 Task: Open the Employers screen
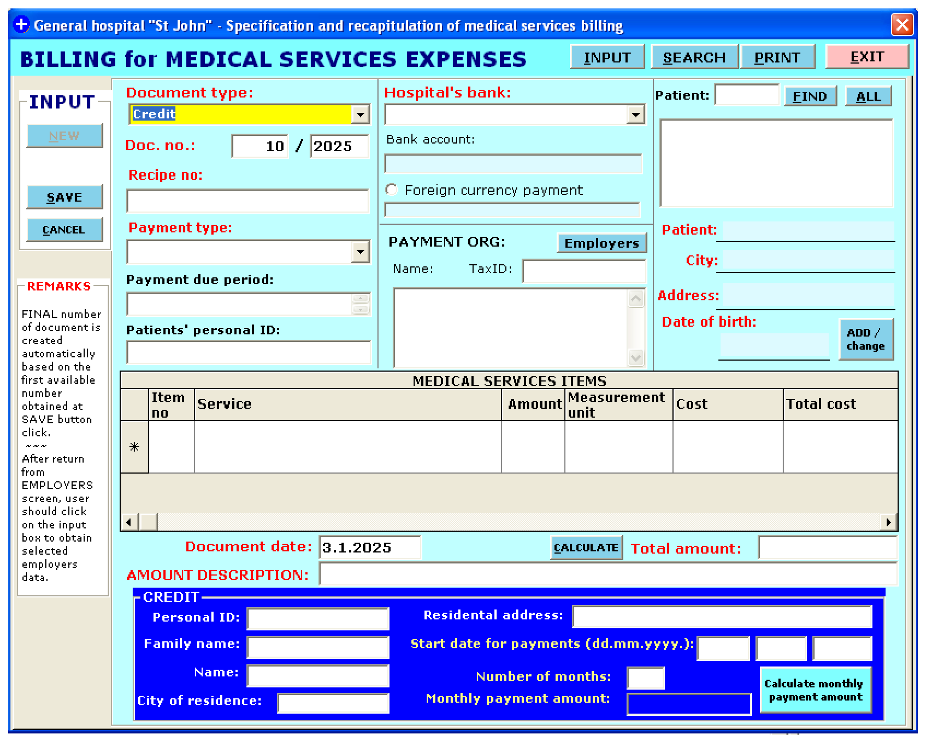pos(601,243)
